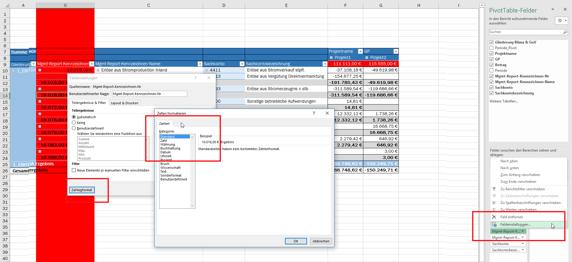The width and height of the screenshot is (572, 262).
Task: Select Buchhaltung category in list
Action: point(170,148)
